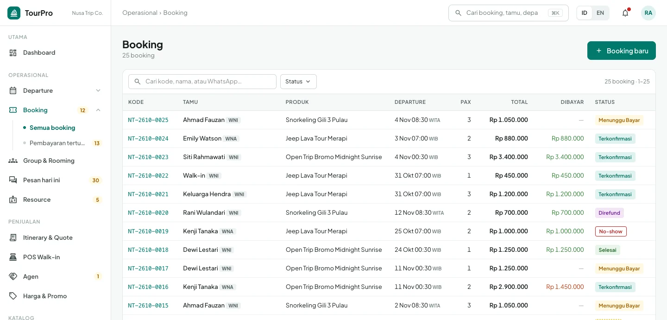Click the magnifier icon in table search

tap(138, 82)
